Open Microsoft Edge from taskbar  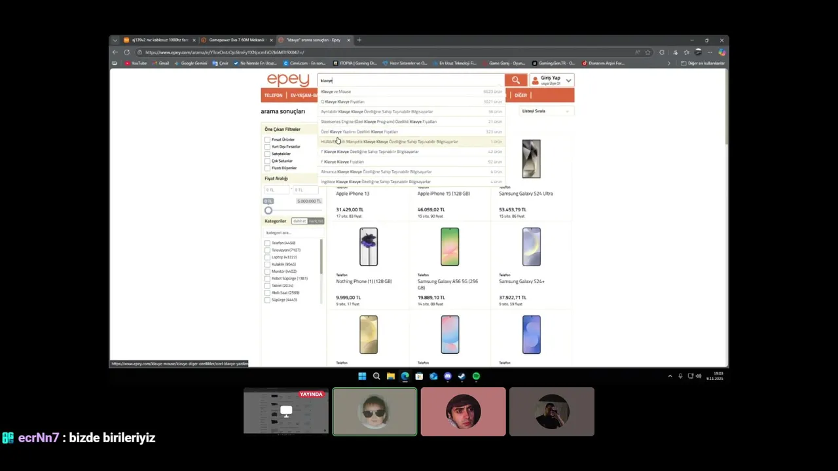click(x=405, y=376)
